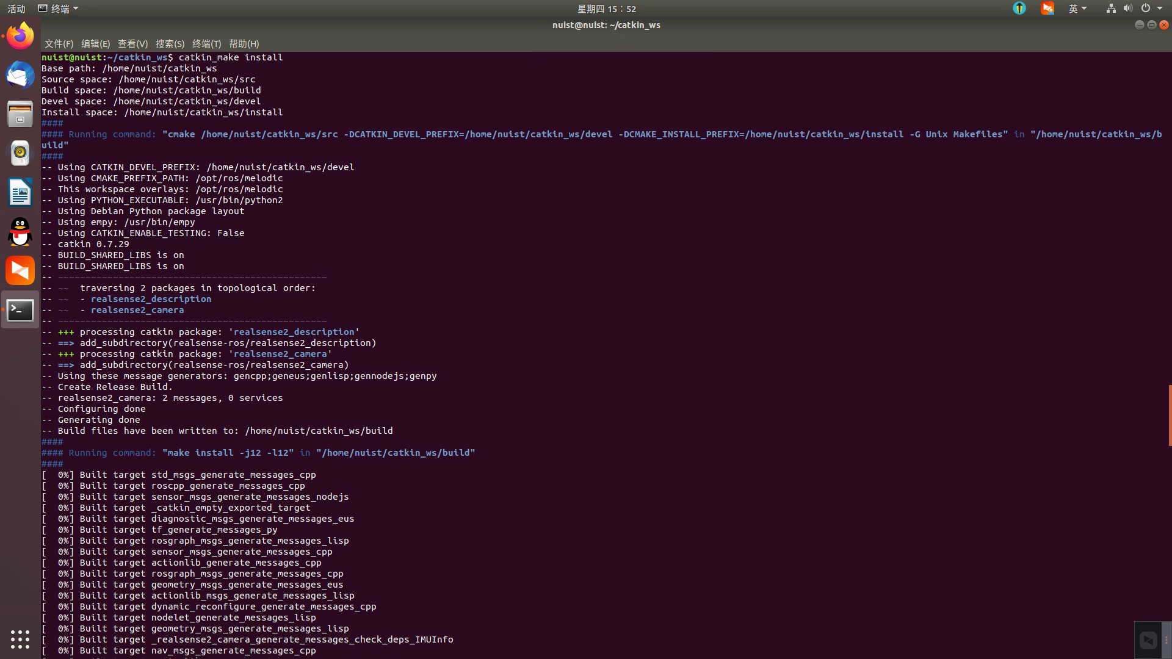
Task: Select the Terminal icon in the dock
Action: [20, 310]
